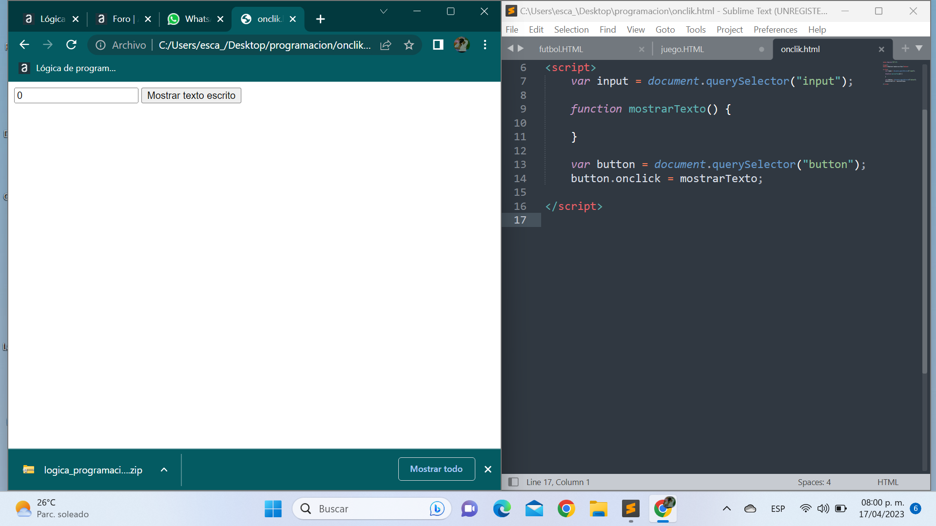Open the Chrome profile avatar

point(461,45)
